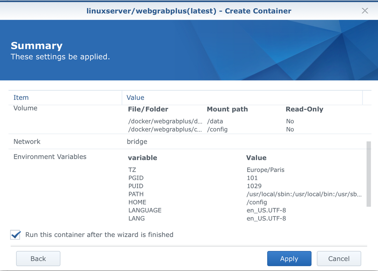Screen dimensions: 378x271
Task: Close the Create Container wizard
Action: click(x=365, y=11)
